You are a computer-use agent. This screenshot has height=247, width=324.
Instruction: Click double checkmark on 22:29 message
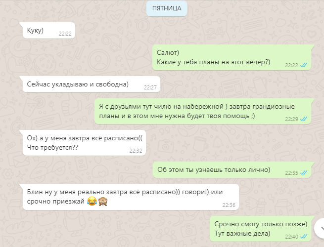(304, 119)
